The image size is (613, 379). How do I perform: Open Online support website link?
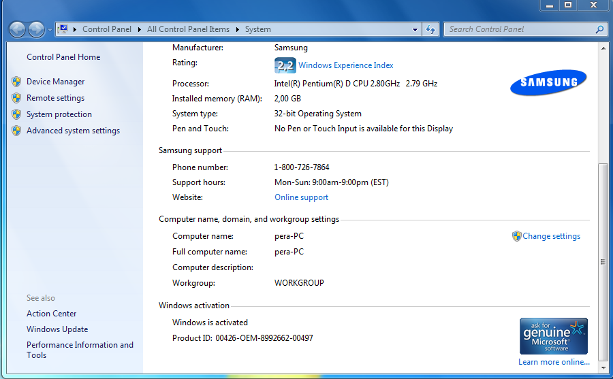(302, 197)
